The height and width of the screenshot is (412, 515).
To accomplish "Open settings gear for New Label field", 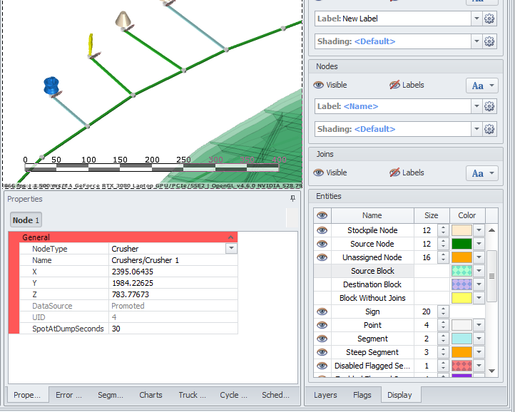I will pos(489,19).
